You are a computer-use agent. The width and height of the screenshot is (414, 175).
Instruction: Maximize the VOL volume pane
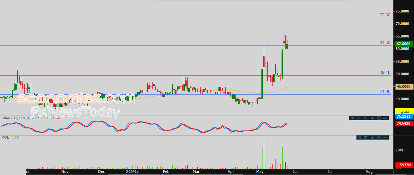[x=365, y=138]
